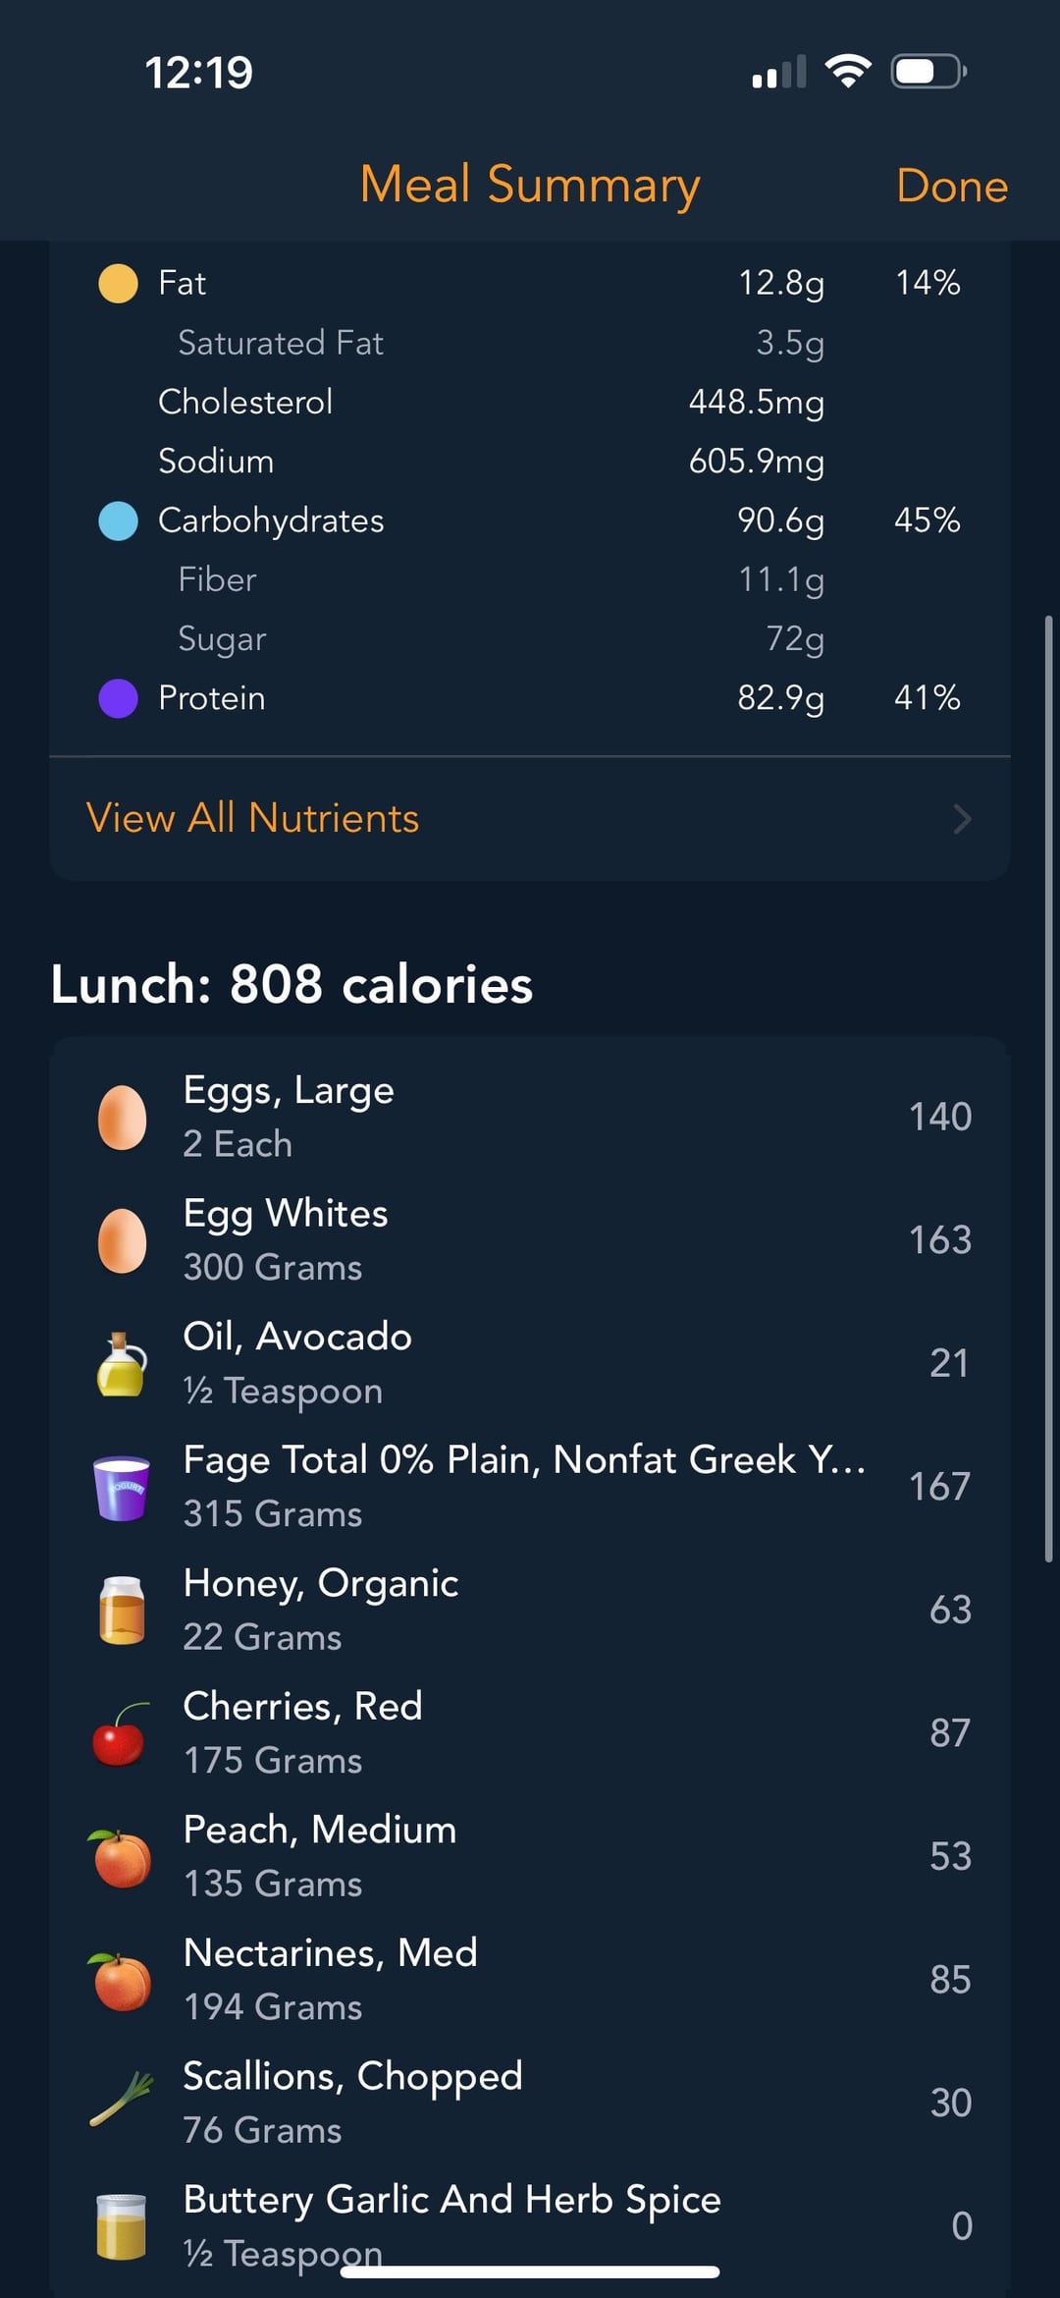1060x2298 pixels.
Task: Tap the Lunch: 808 calories heading
Action: pos(291,984)
